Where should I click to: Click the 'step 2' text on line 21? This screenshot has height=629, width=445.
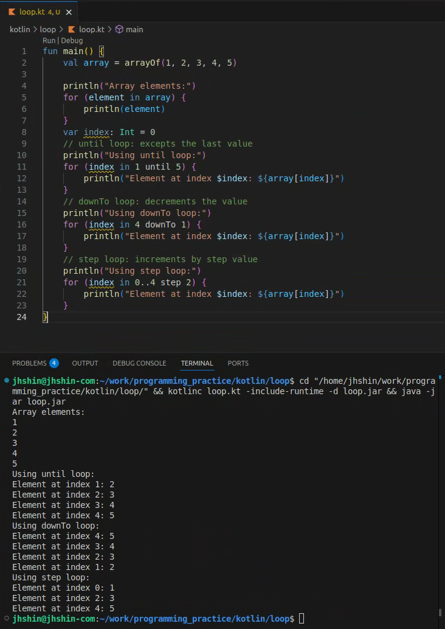(x=176, y=282)
